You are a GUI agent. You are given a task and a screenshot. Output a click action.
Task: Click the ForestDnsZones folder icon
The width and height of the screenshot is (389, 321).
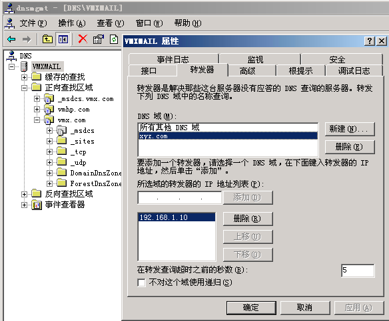62,183
